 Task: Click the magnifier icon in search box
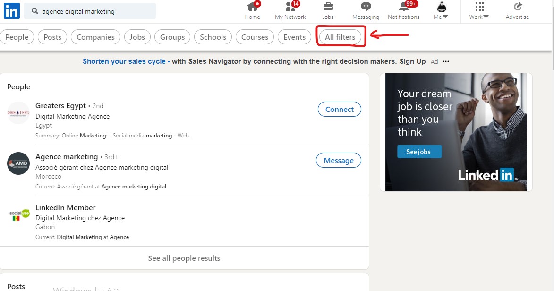click(34, 11)
